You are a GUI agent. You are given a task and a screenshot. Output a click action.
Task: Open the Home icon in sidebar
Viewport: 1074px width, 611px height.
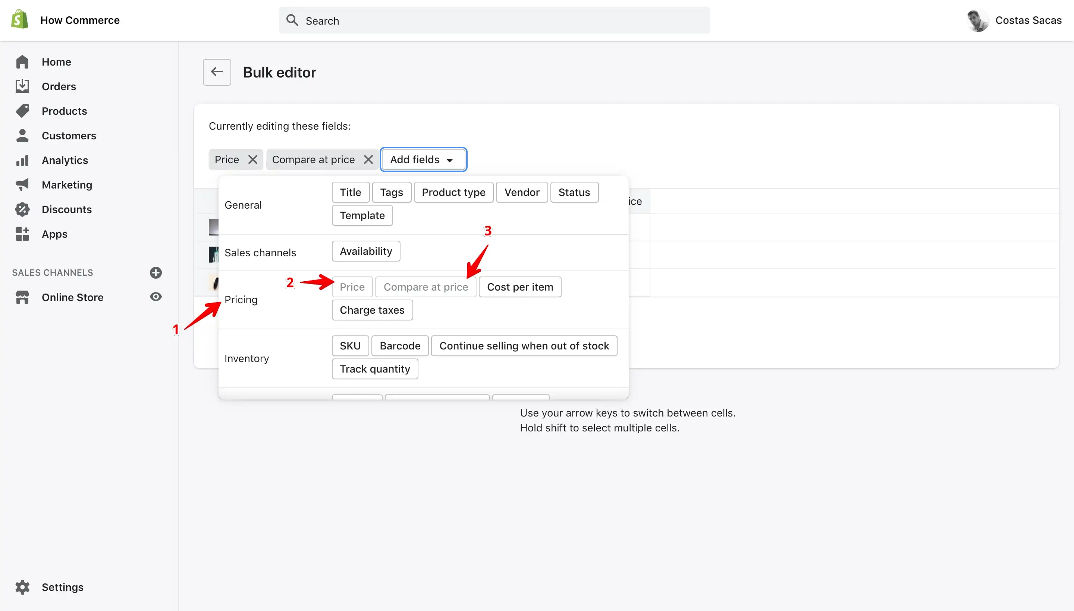click(x=22, y=62)
